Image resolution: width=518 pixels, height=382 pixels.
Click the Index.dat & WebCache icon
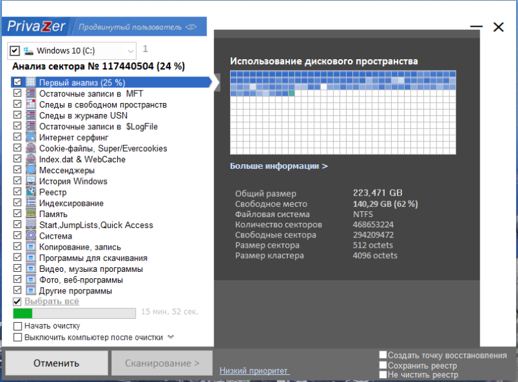[31, 159]
